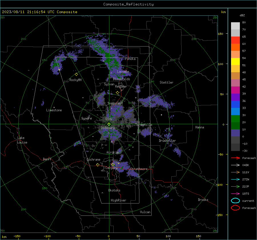Click the Sundre town label
Screen dimensions: 257x240
tap(87, 118)
